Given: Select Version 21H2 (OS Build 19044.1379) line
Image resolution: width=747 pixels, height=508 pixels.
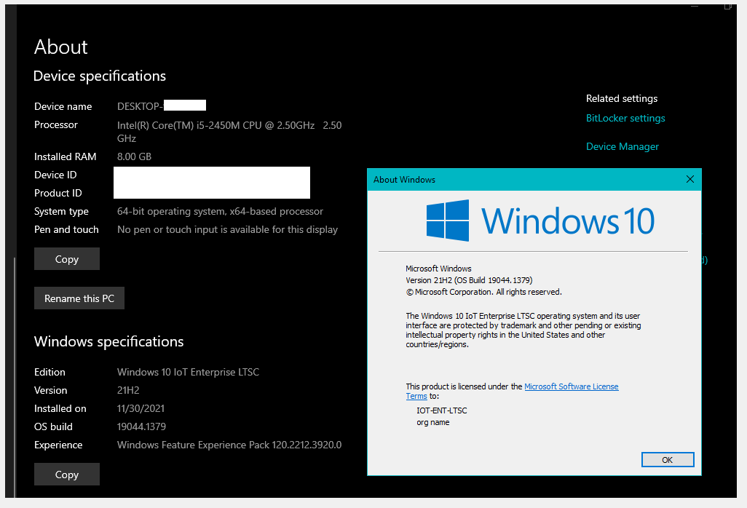Looking at the screenshot, I should (x=470, y=280).
